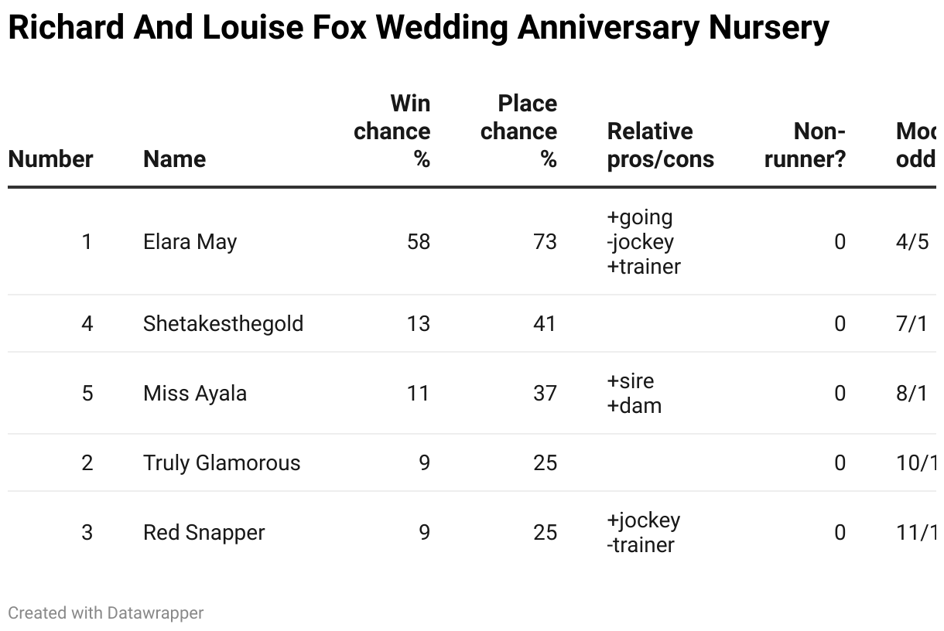Click Elara May's win chance value 58

click(419, 242)
